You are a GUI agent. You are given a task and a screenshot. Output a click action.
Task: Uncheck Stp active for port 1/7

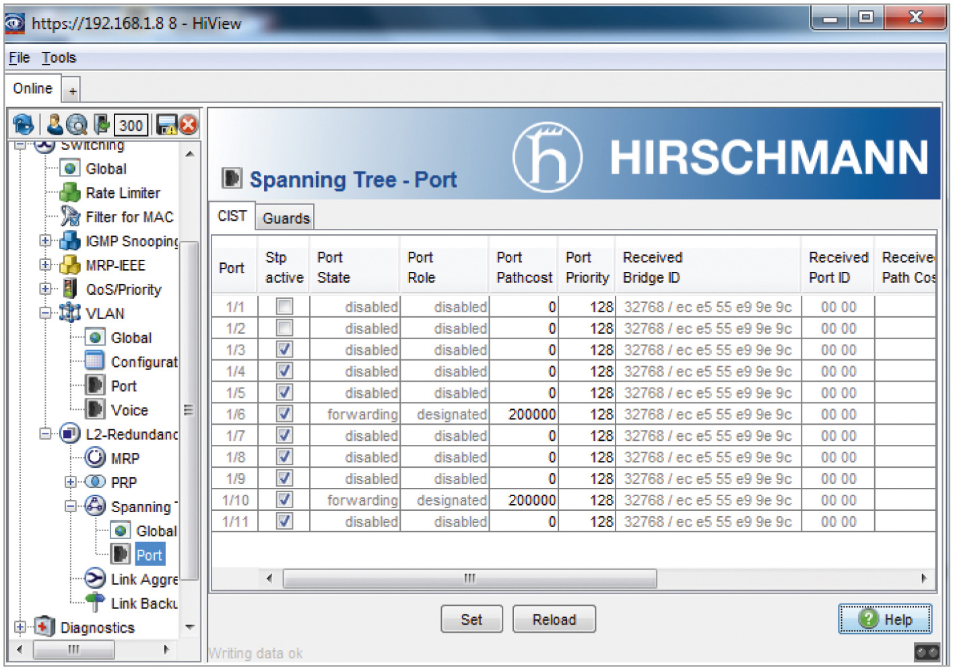[x=285, y=435]
